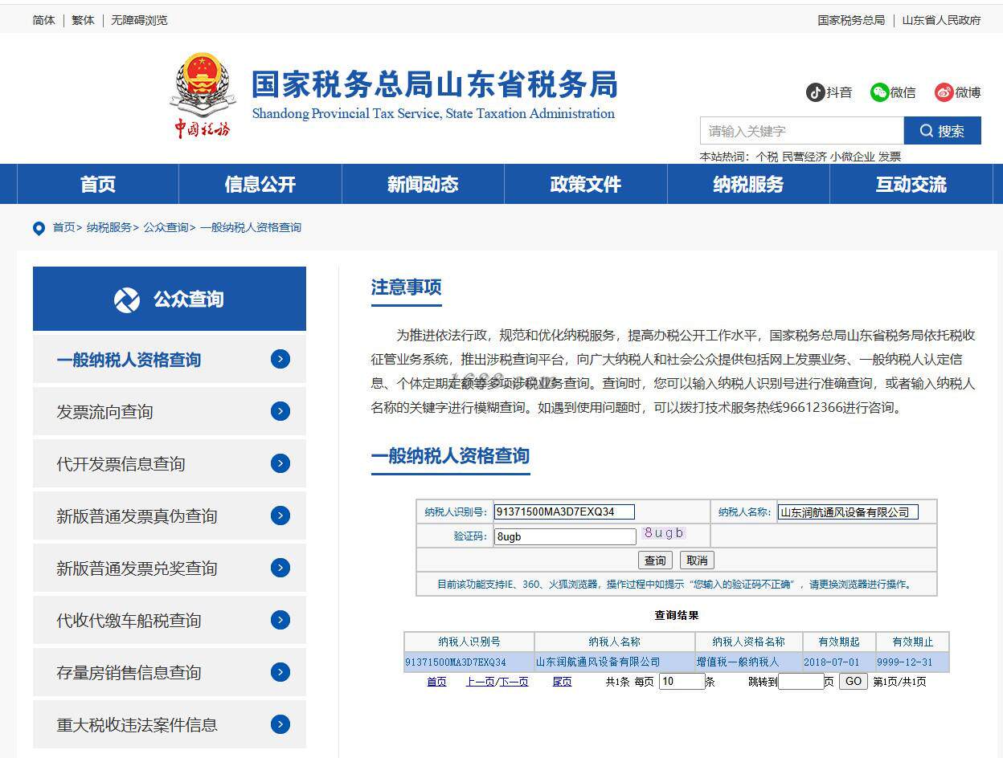Screen dimensions: 1003x758
Task: Open the 下一页 pagination link
Action: pyautogui.click(x=514, y=682)
